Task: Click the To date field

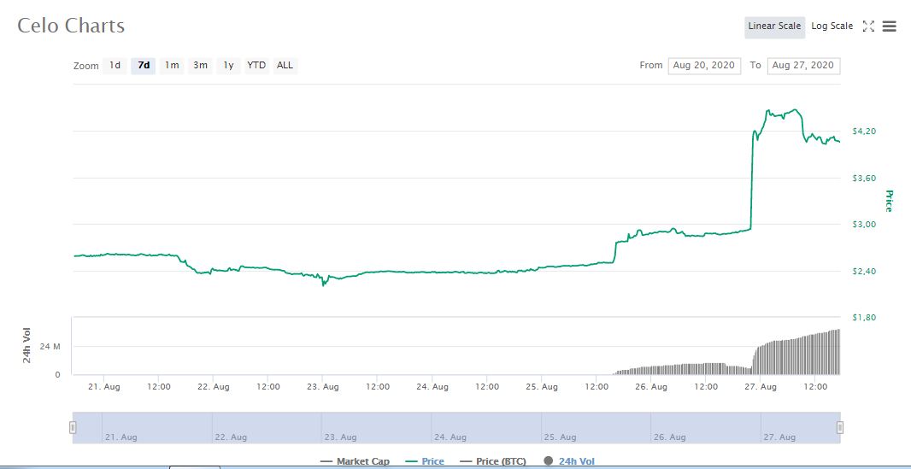Action: 803,66
